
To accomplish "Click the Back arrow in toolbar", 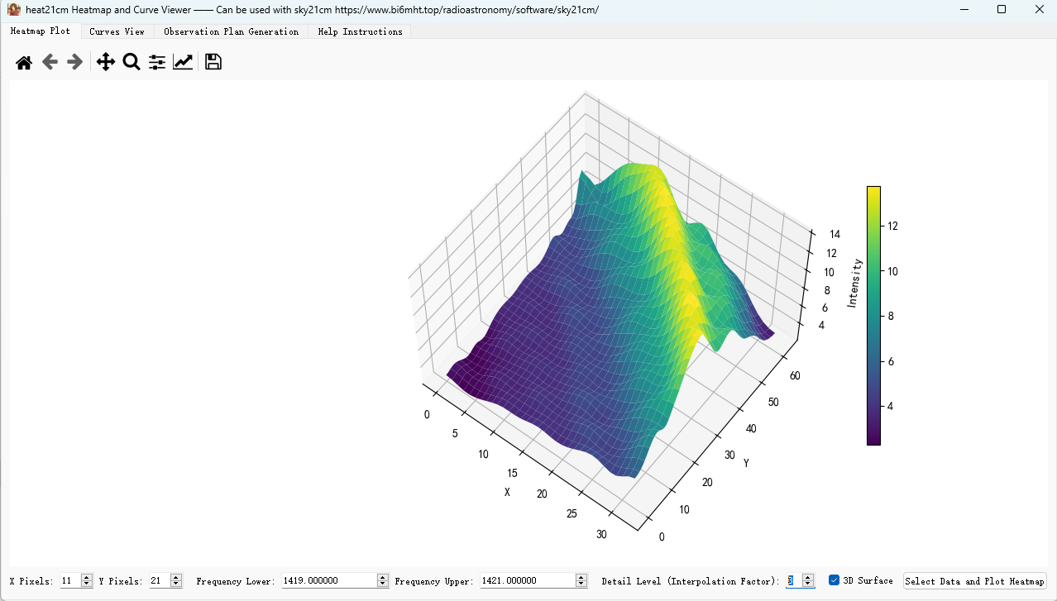I will pos(50,62).
